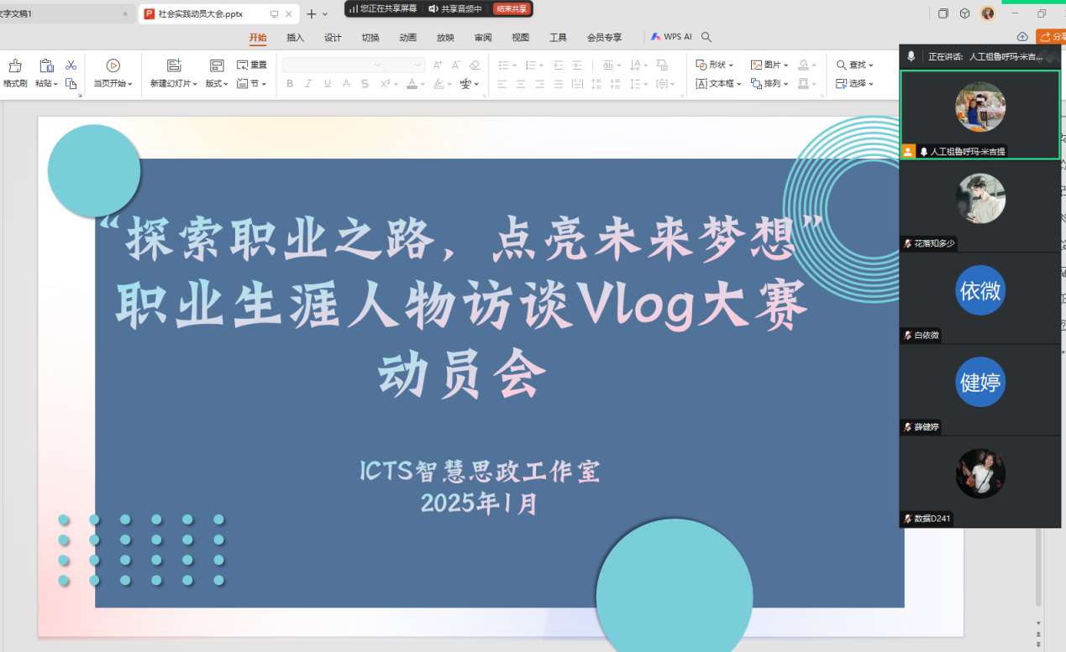Viewport: 1066px width, 652px height.
Task: Click the red End Sharing (结束共享) button
Action: pyautogui.click(x=511, y=8)
